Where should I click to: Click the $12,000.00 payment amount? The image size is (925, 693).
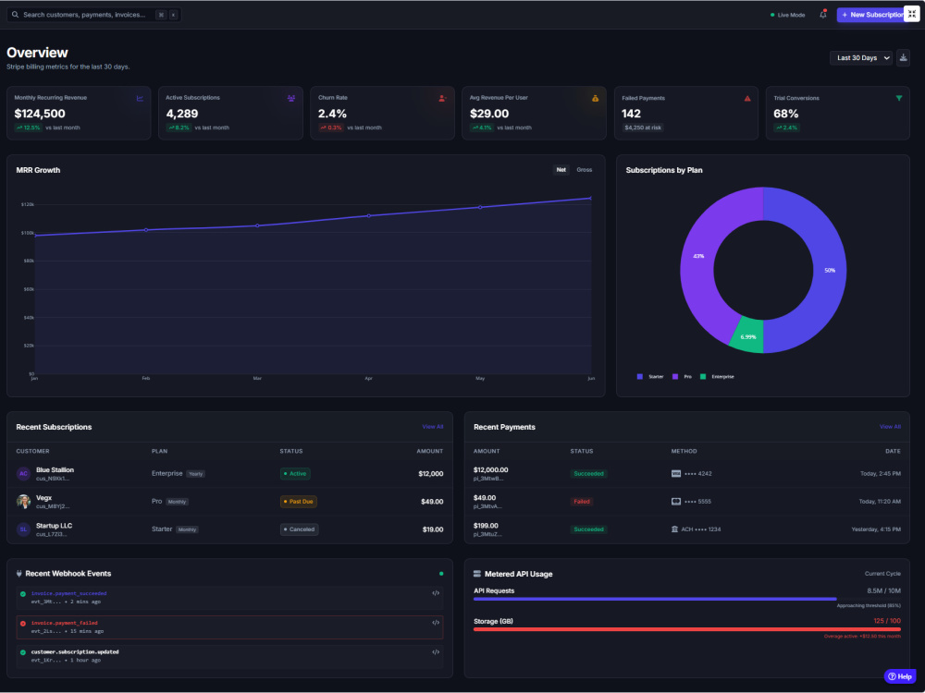(x=490, y=469)
